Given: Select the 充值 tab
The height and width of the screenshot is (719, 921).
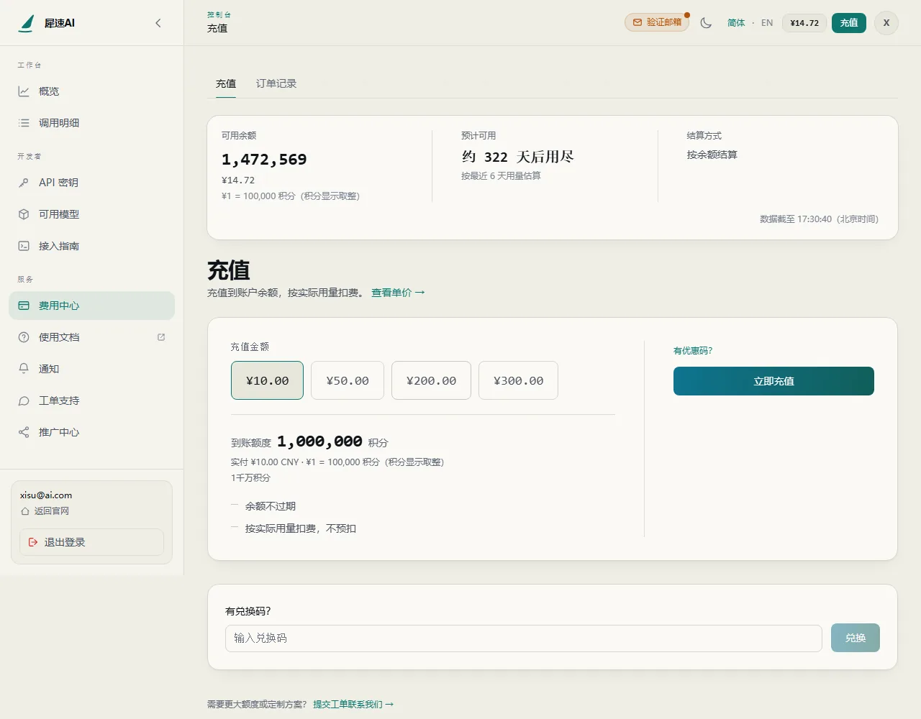Looking at the screenshot, I should (x=226, y=83).
